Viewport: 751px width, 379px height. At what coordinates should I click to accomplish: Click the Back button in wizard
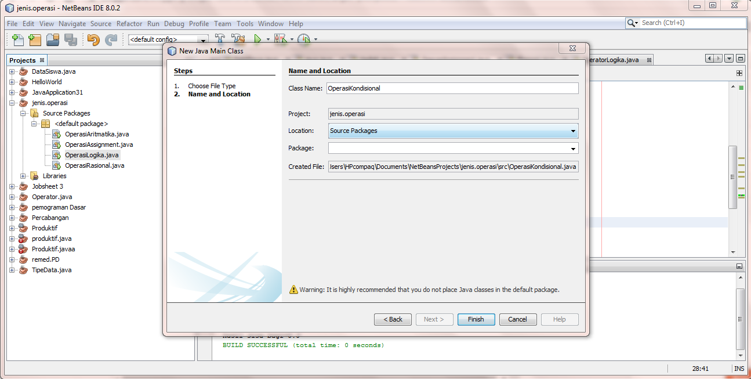tap(393, 319)
